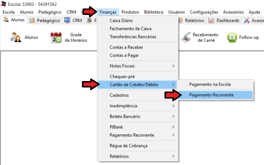Select the Alunos ribbon tab
264x165 pixels.
tap(14, 20)
